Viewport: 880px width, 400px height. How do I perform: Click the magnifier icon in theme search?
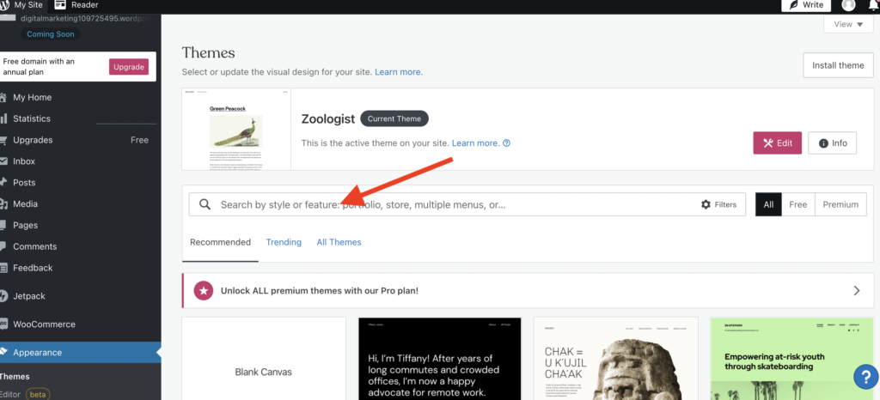(x=205, y=204)
